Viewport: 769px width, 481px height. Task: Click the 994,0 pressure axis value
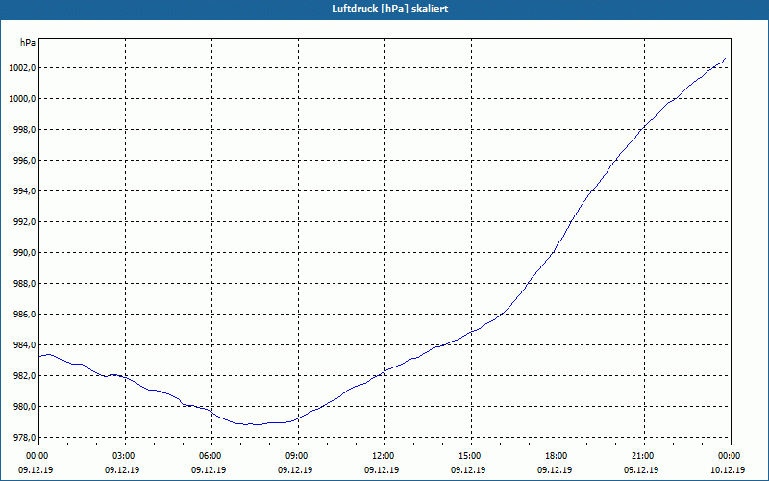(25, 190)
